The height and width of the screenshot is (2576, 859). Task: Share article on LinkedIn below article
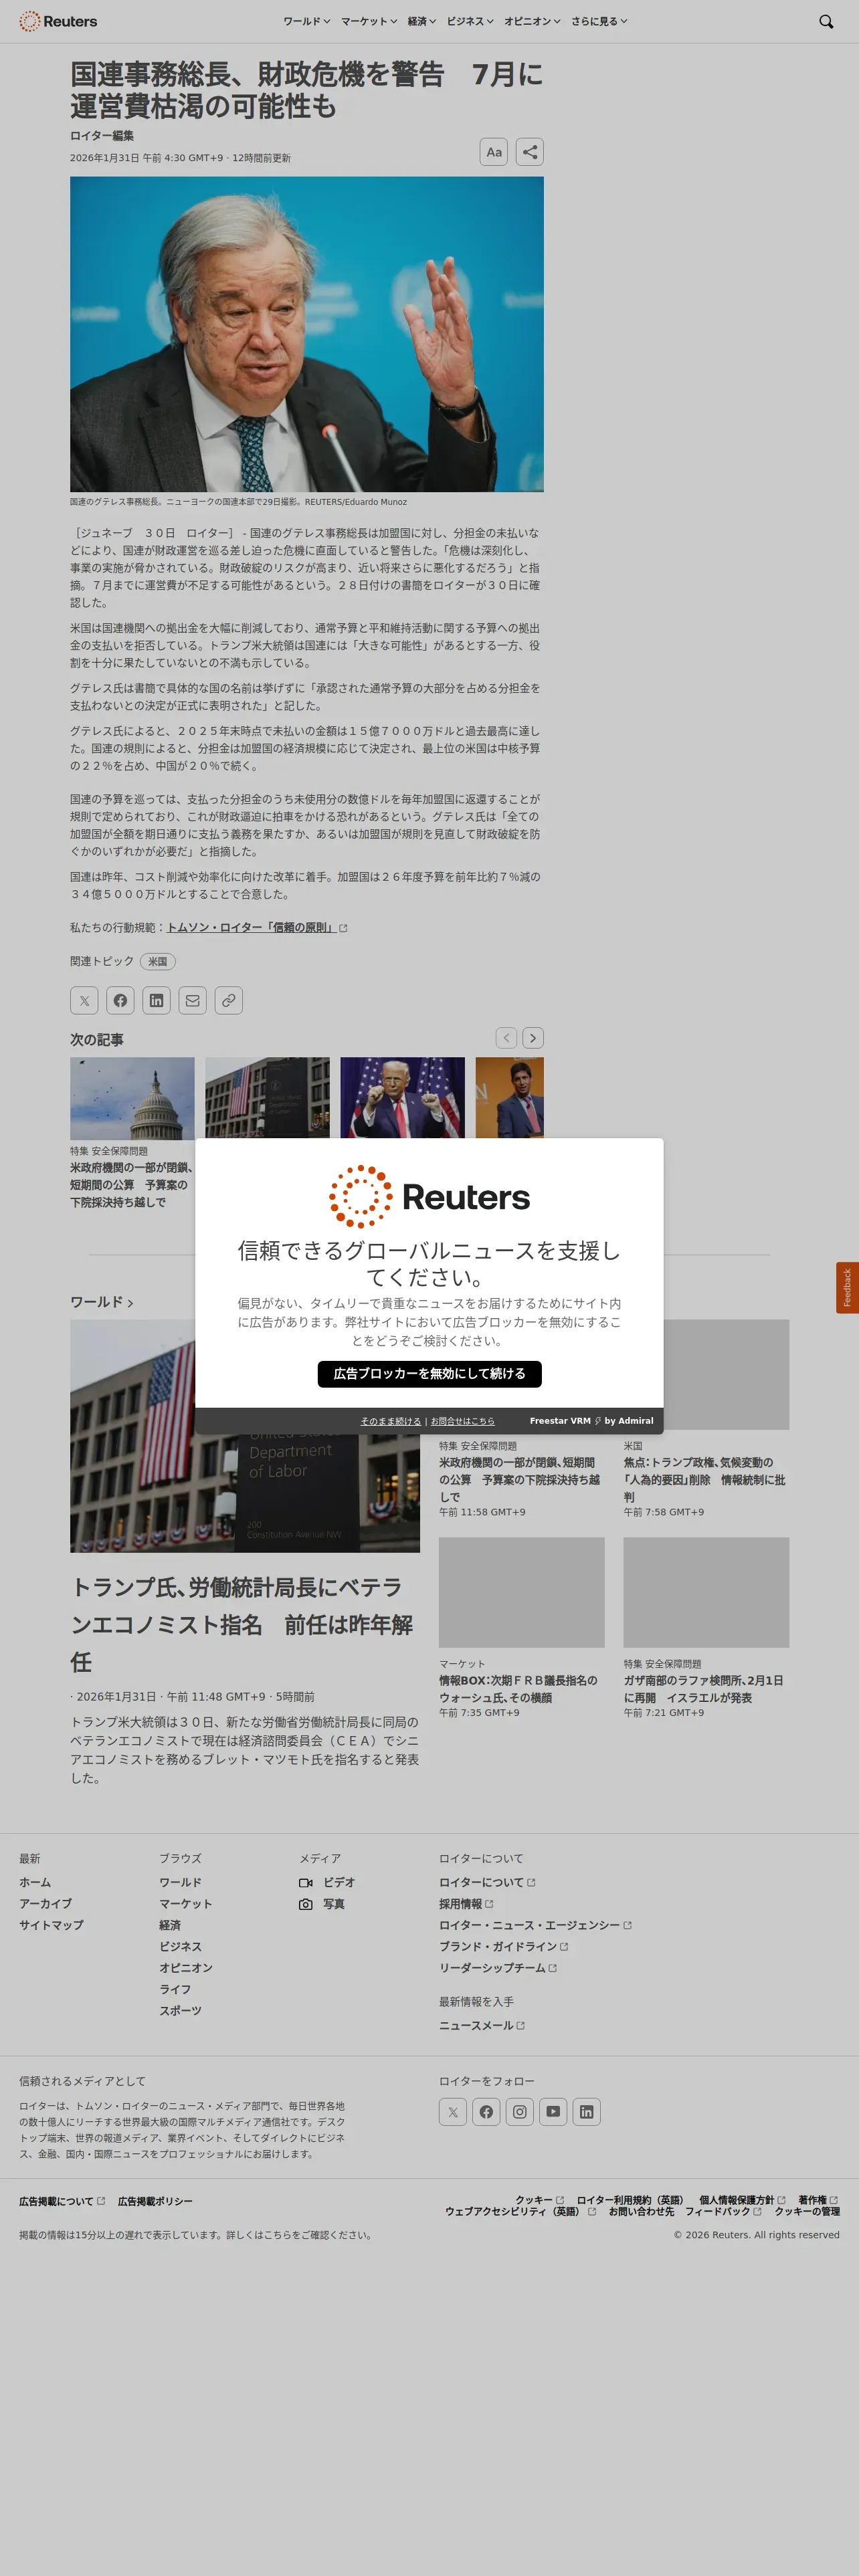pos(157,1000)
